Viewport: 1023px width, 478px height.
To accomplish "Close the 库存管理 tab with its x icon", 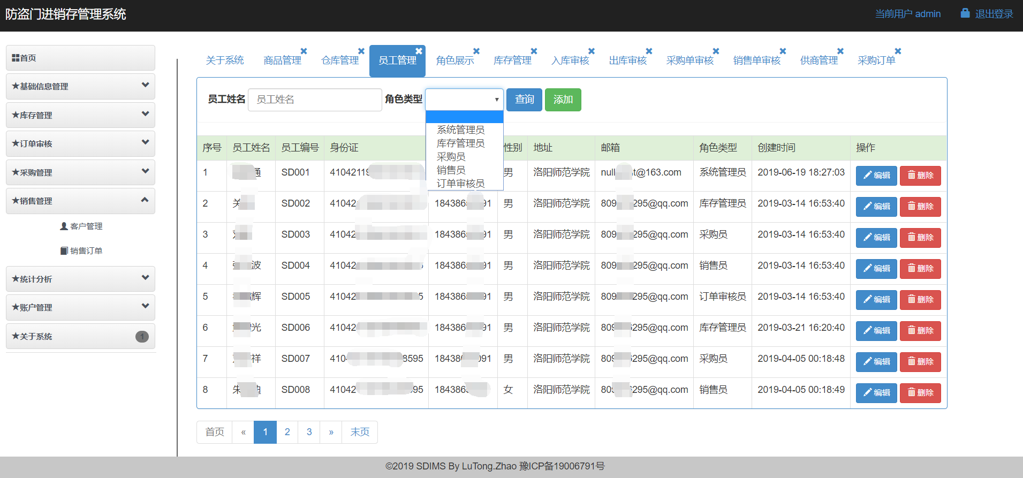I will click(x=534, y=51).
